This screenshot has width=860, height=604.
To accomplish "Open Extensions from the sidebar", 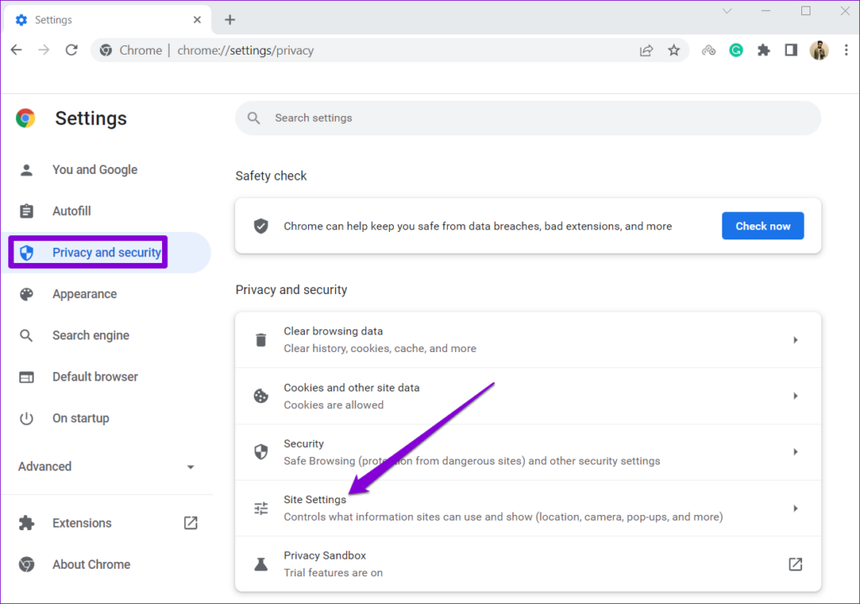I will click(x=107, y=523).
